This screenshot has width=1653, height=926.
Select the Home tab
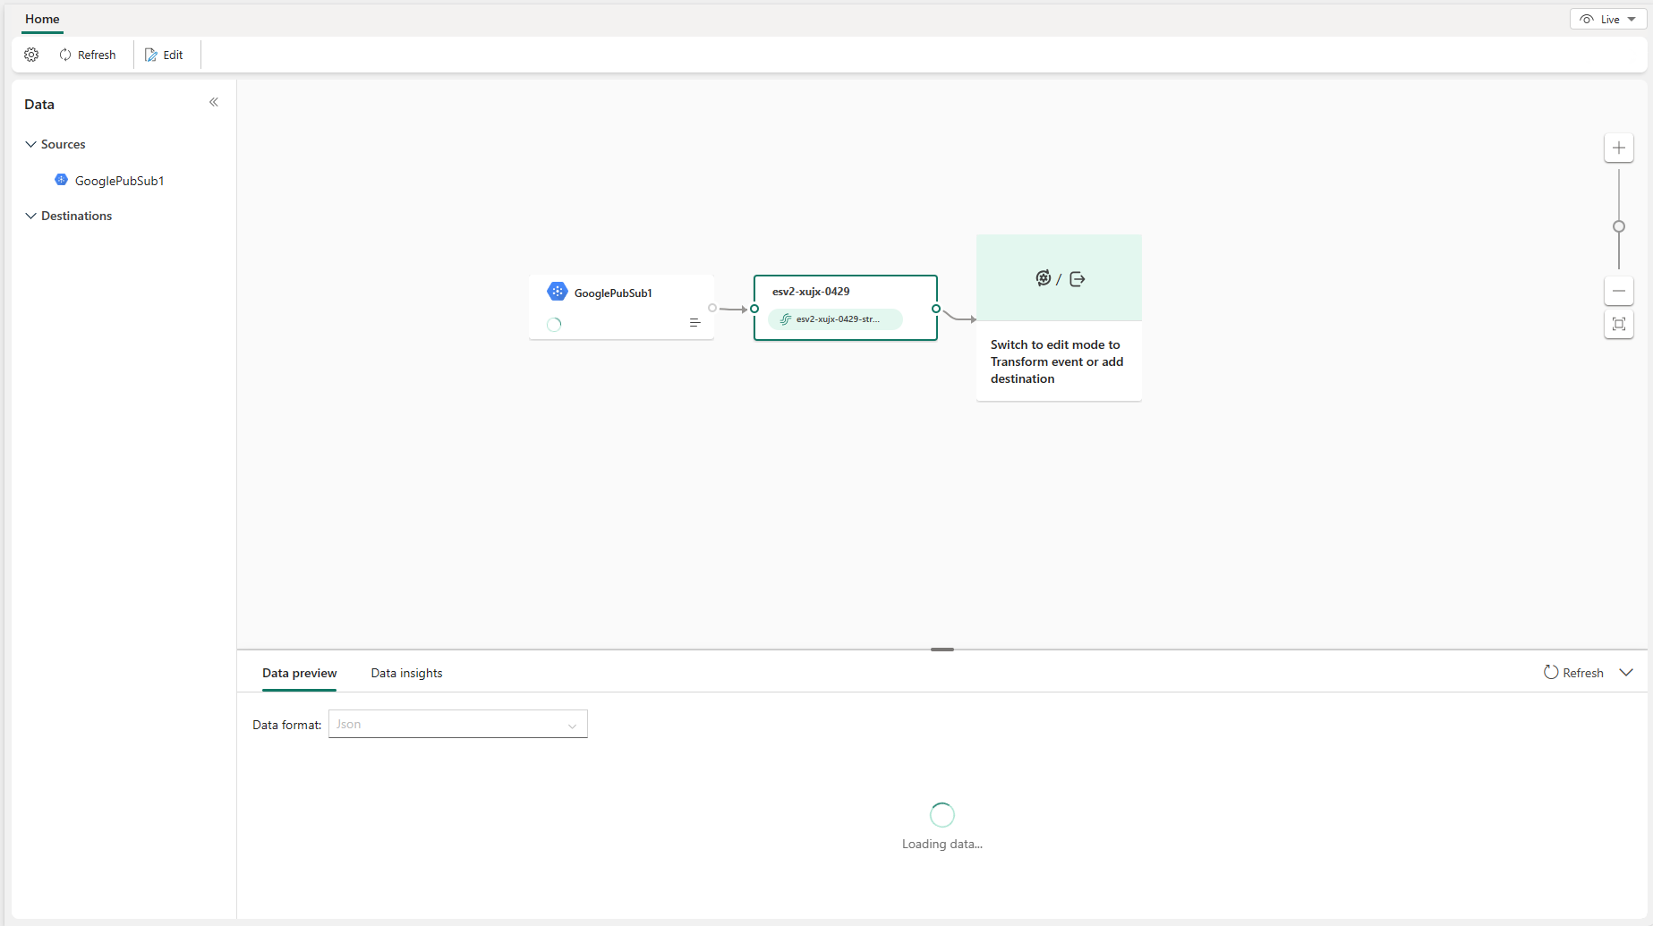click(41, 19)
